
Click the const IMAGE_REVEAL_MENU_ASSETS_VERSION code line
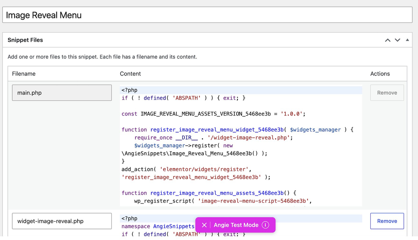click(213, 114)
